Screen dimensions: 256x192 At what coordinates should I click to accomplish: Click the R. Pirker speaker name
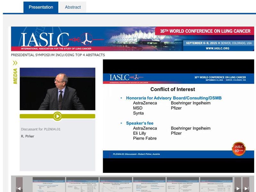(x=28, y=136)
